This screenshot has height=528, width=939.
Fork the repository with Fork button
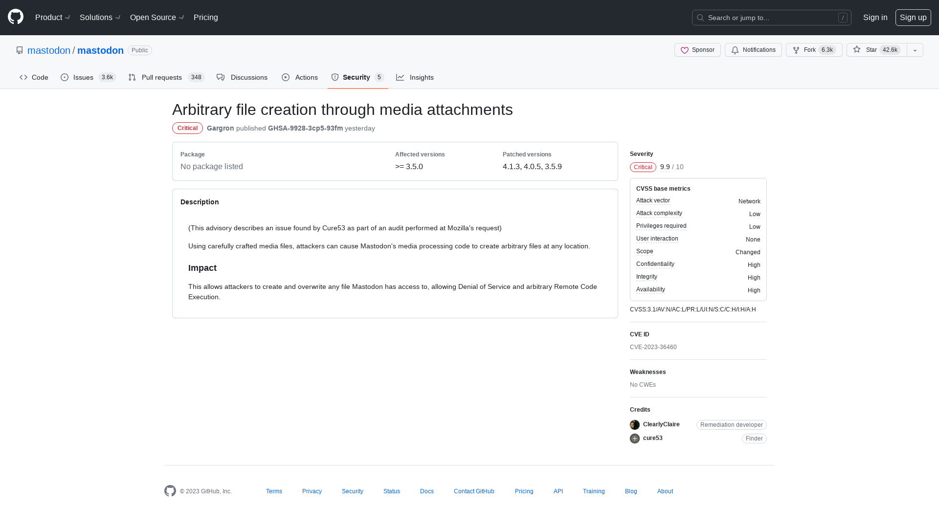click(814, 50)
